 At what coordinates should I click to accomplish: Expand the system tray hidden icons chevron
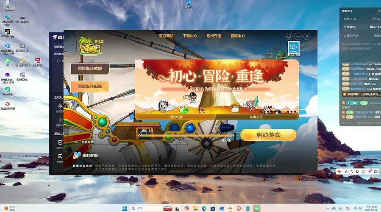pyautogui.click(x=328, y=209)
